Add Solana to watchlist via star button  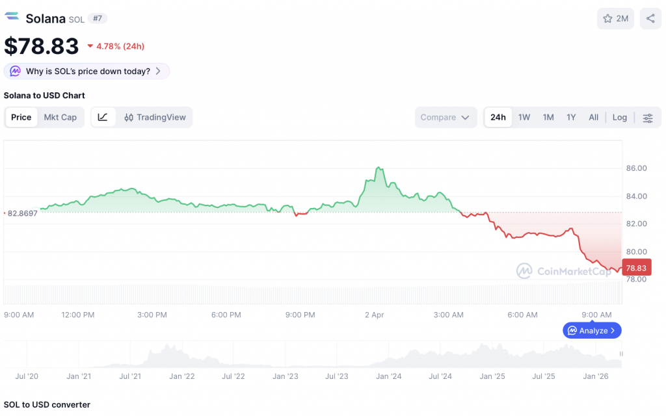click(615, 18)
